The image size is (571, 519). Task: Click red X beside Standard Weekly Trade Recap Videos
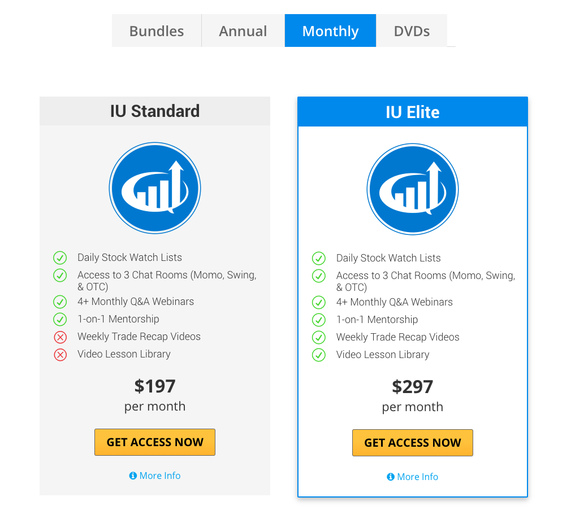(x=60, y=337)
